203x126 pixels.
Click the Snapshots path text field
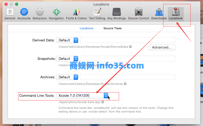coord(128,59)
